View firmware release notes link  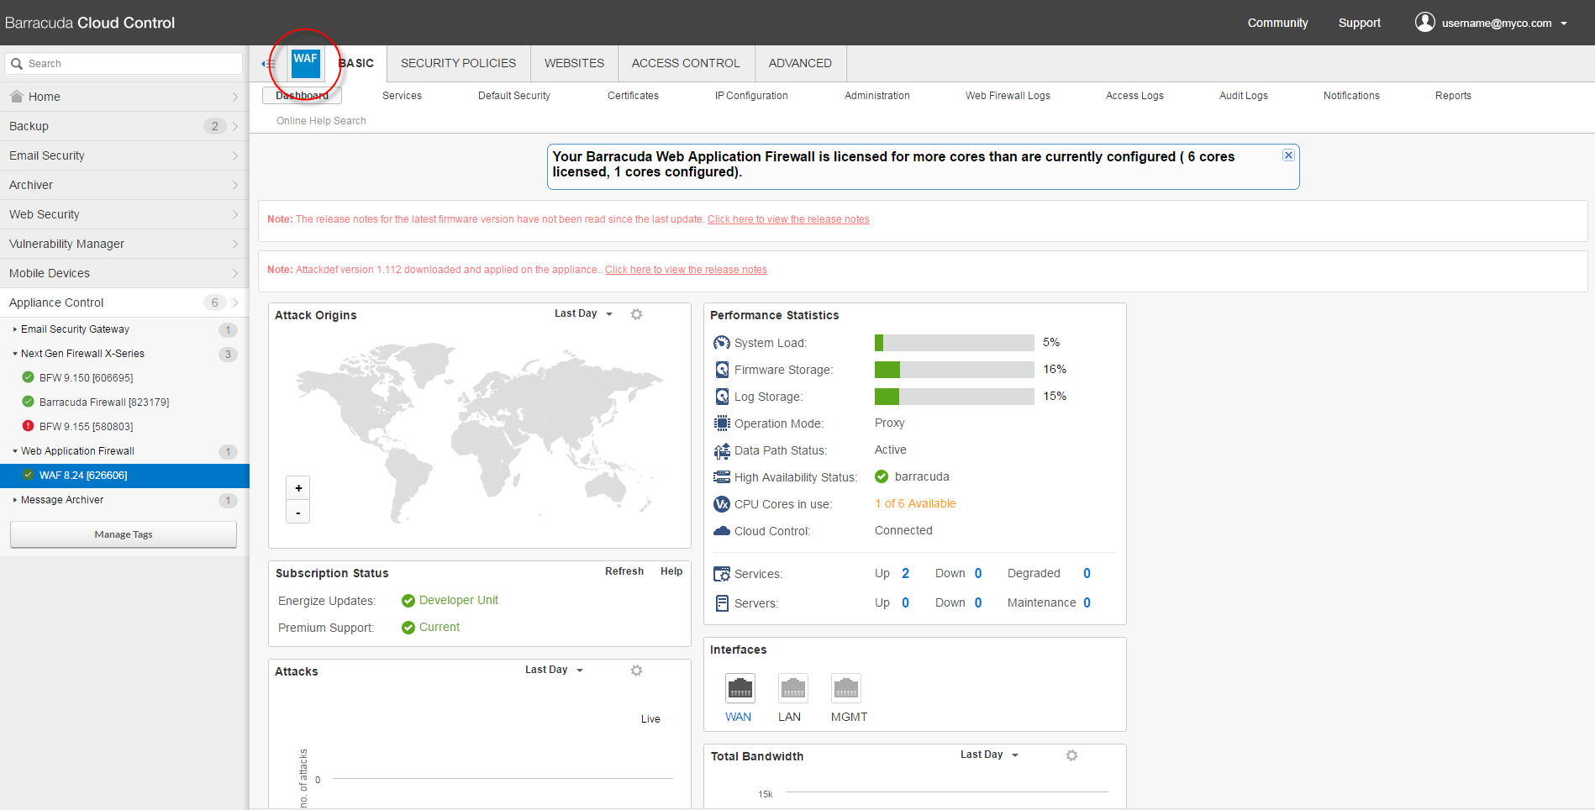788,219
